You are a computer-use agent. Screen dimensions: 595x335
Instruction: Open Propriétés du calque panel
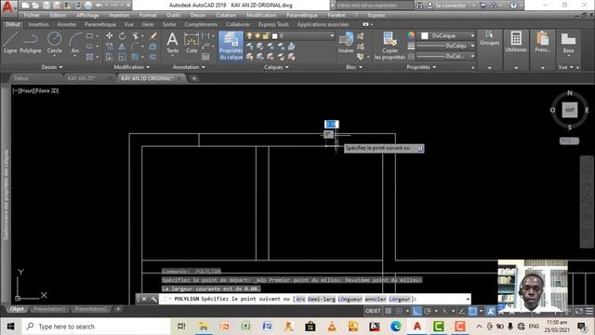[x=231, y=46]
